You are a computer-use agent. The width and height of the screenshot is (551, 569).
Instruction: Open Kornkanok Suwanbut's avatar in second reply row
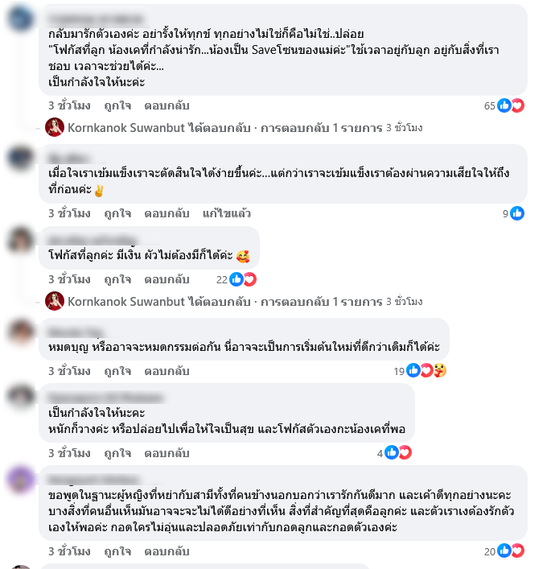pyautogui.click(x=55, y=301)
